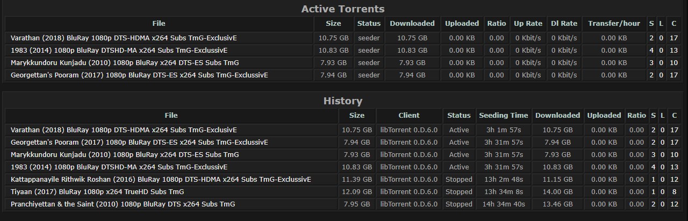
Task: Open Marykkundoru Kunjadu torrent in History table
Action: 125,155
